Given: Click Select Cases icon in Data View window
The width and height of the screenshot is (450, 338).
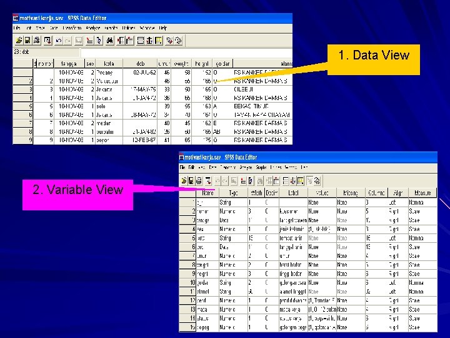Looking at the screenshot, I should point(158,41).
